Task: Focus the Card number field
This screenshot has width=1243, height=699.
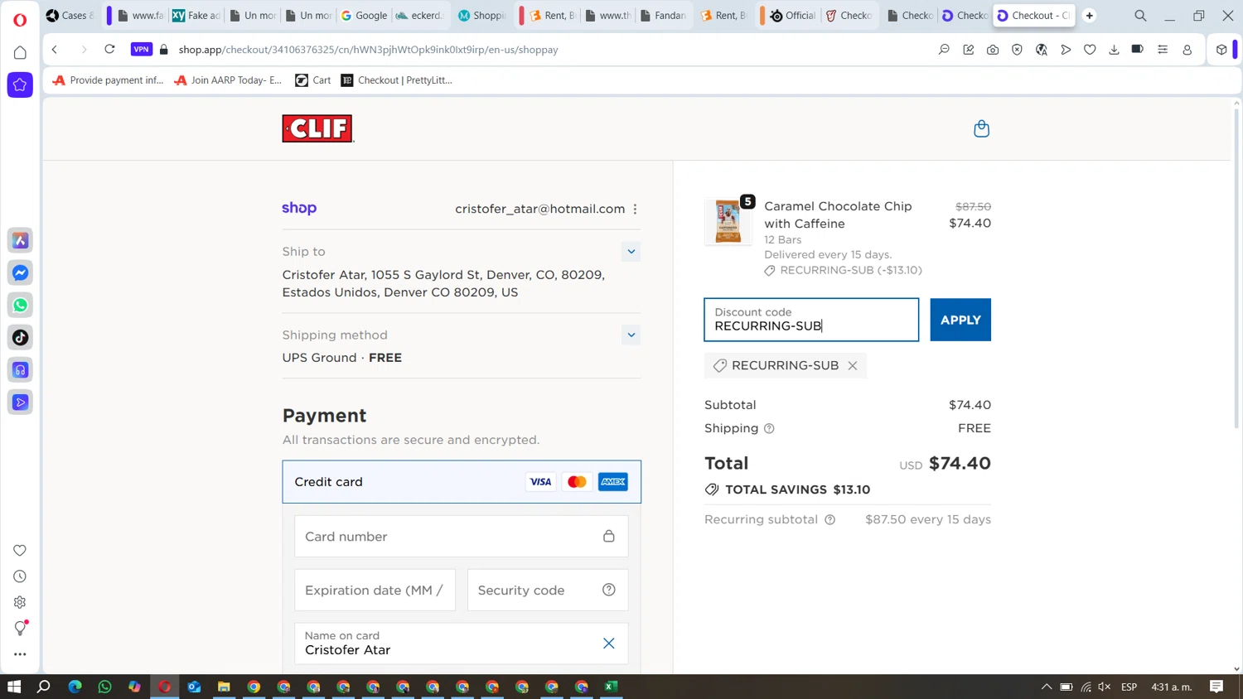Action: [462, 537]
